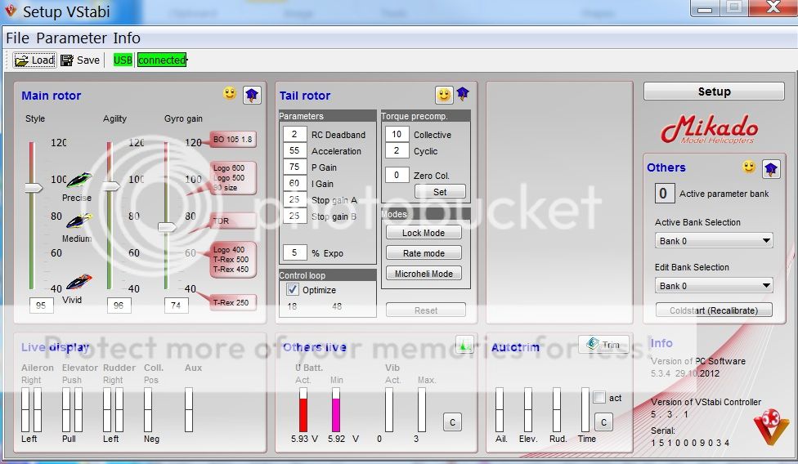
Task: Click the Save floppy disk icon
Action: (x=67, y=60)
